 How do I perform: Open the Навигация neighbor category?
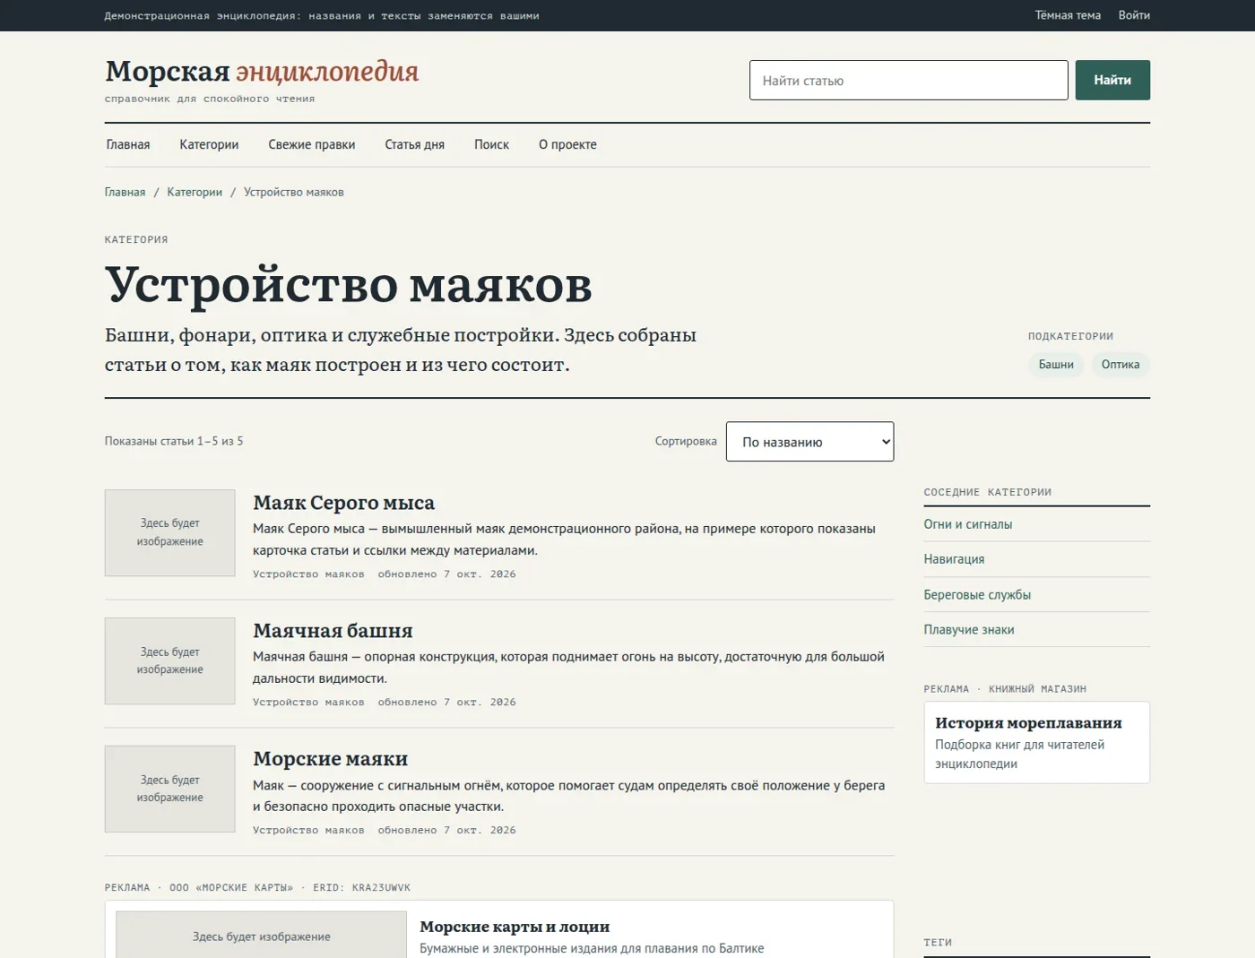point(954,559)
